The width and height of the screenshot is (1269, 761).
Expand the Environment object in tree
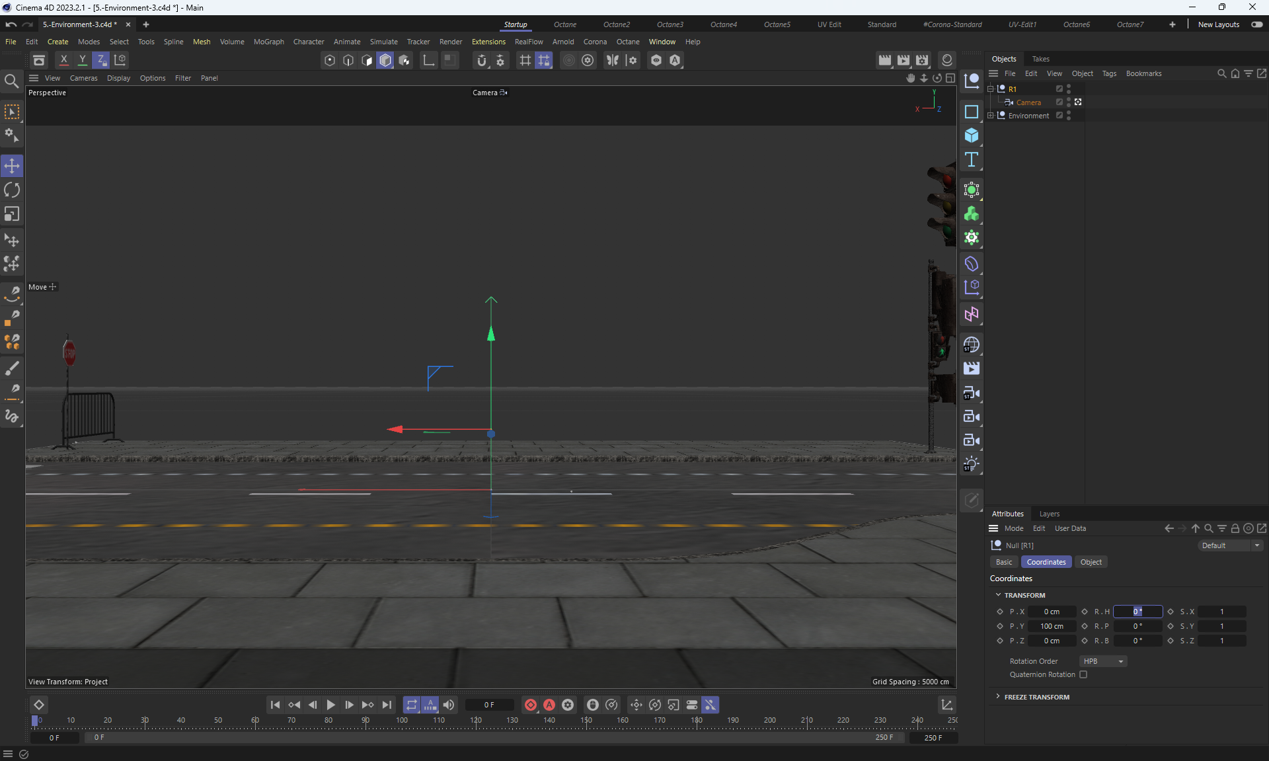991,116
